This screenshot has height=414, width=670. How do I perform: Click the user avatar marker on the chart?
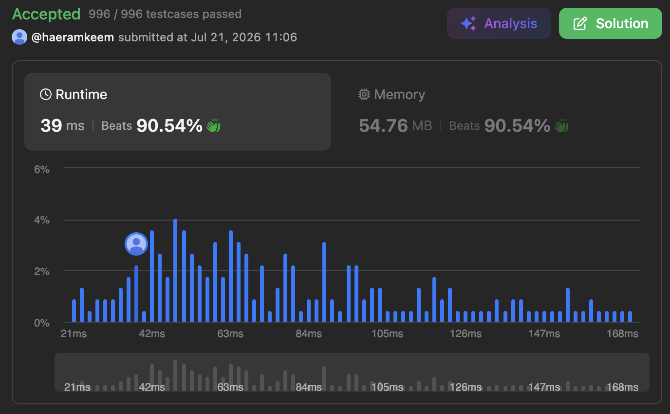click(136, 243)
